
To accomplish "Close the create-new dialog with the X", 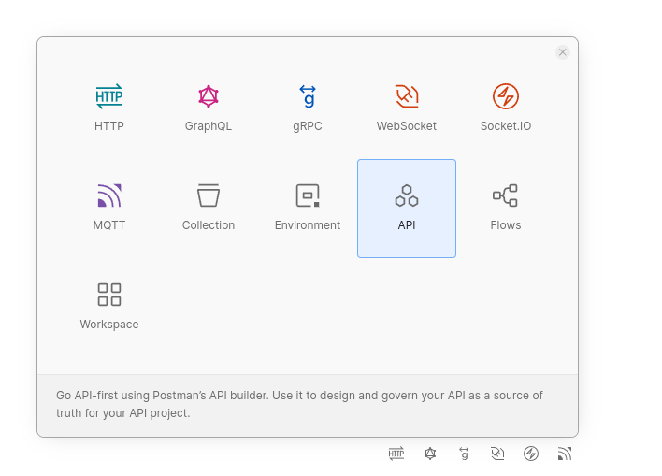I will click(563, 52).
